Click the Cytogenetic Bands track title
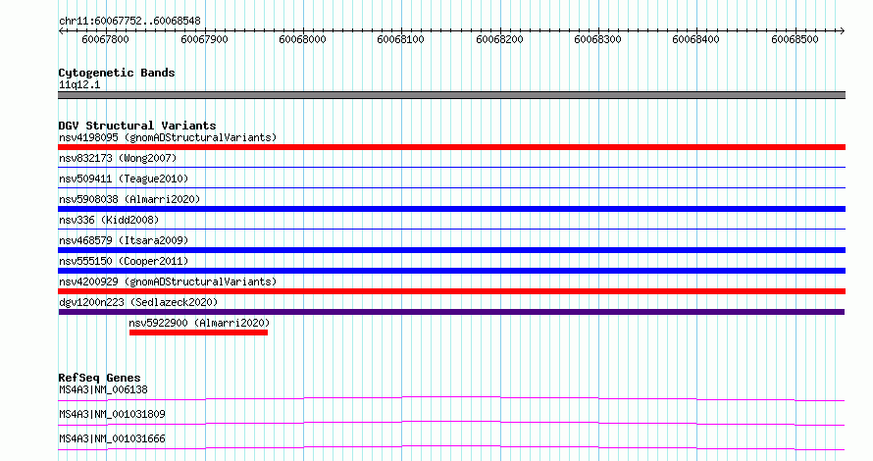The image size is (873, 461). (x=117, y=73)
